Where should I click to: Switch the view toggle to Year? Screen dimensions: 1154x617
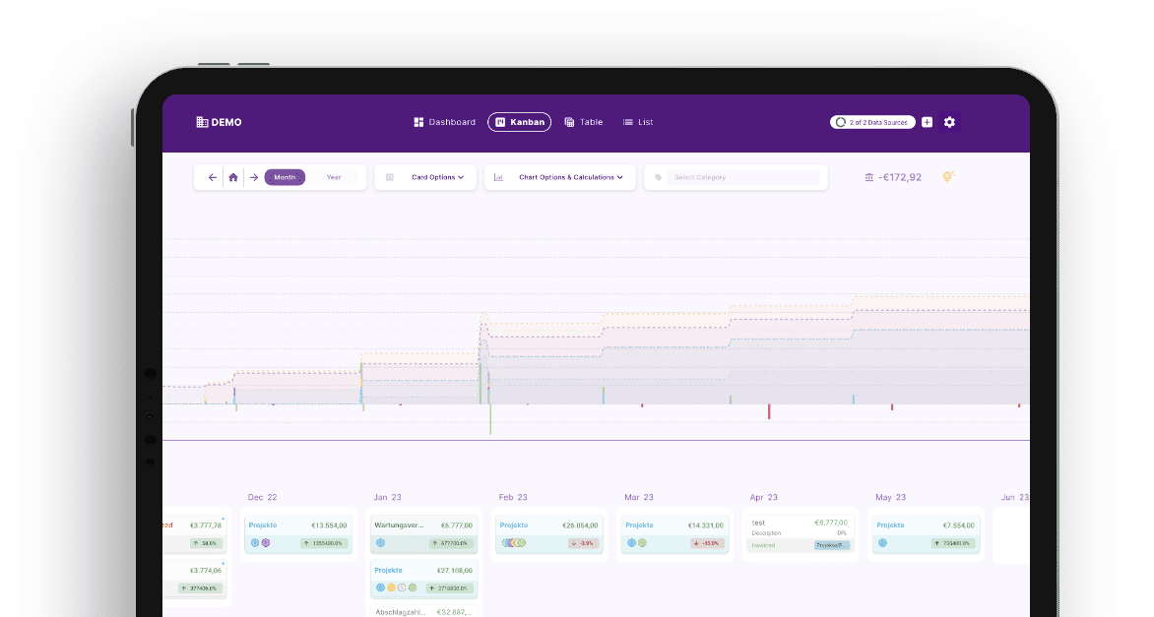tap(334, 177)
